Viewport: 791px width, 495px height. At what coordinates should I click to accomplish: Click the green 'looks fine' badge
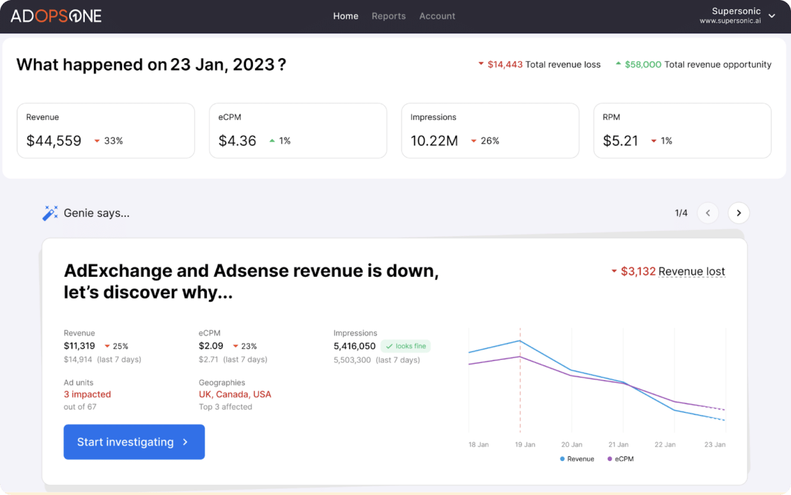[406, 346]
